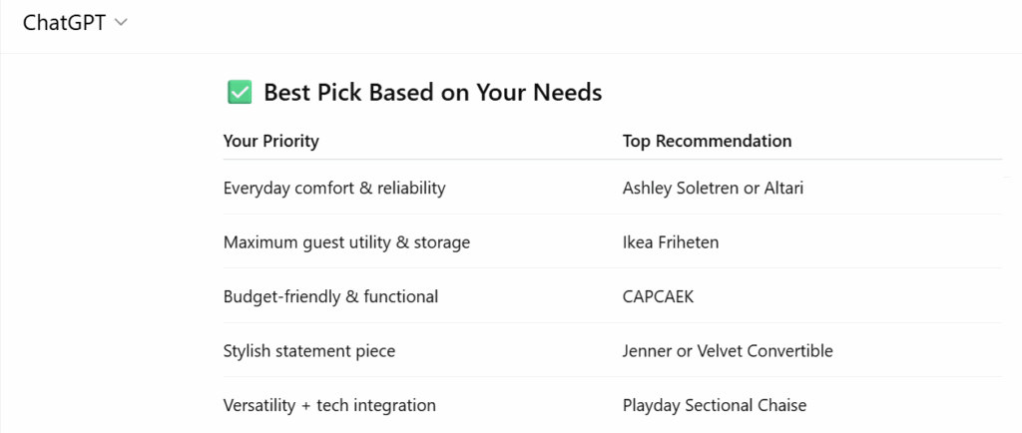Open the ChatGPT model selector chevron
Screen dimensions: 1022x433
[x=122, y=23]
